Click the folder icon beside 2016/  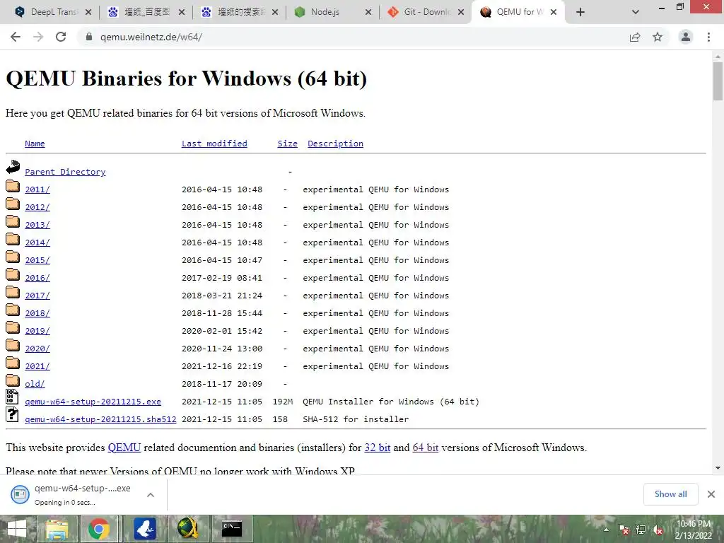tap(13, 275)
